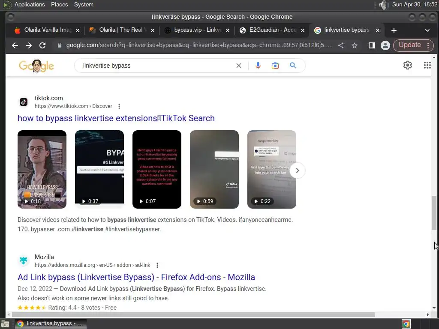This screenshot has height=329, width=439.
Task: Play the 0:22 tampermonkey video
Action: click(271, 169)
